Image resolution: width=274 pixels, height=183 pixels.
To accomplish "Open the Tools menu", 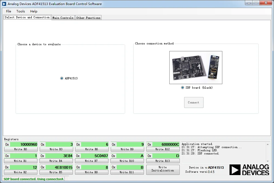I will pyautogui.click(x=21, y=11).
